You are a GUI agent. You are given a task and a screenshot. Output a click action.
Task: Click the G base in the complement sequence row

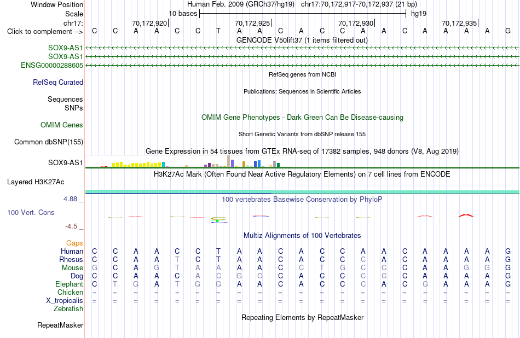pos(508,31)
